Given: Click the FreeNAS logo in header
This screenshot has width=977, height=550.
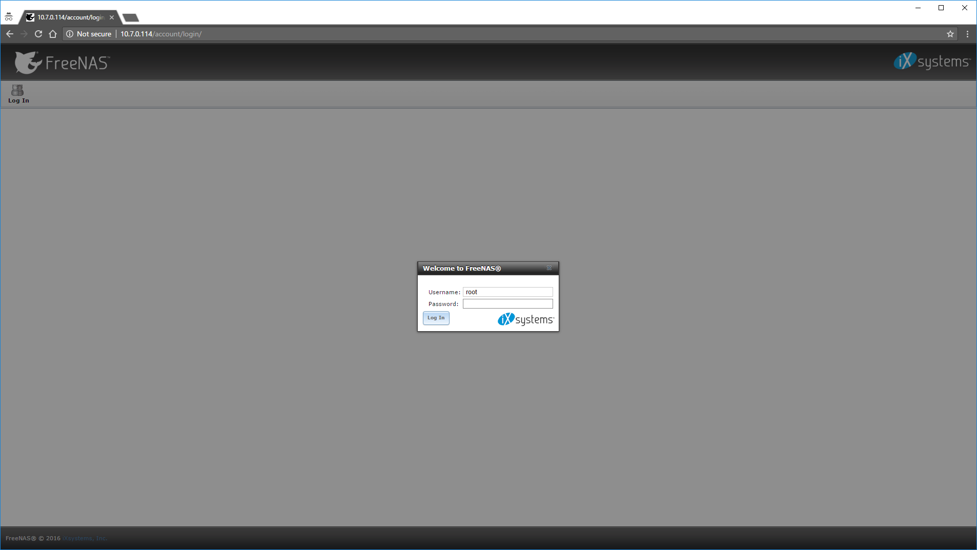Looking at the screenshot, I should click(62, 63).
